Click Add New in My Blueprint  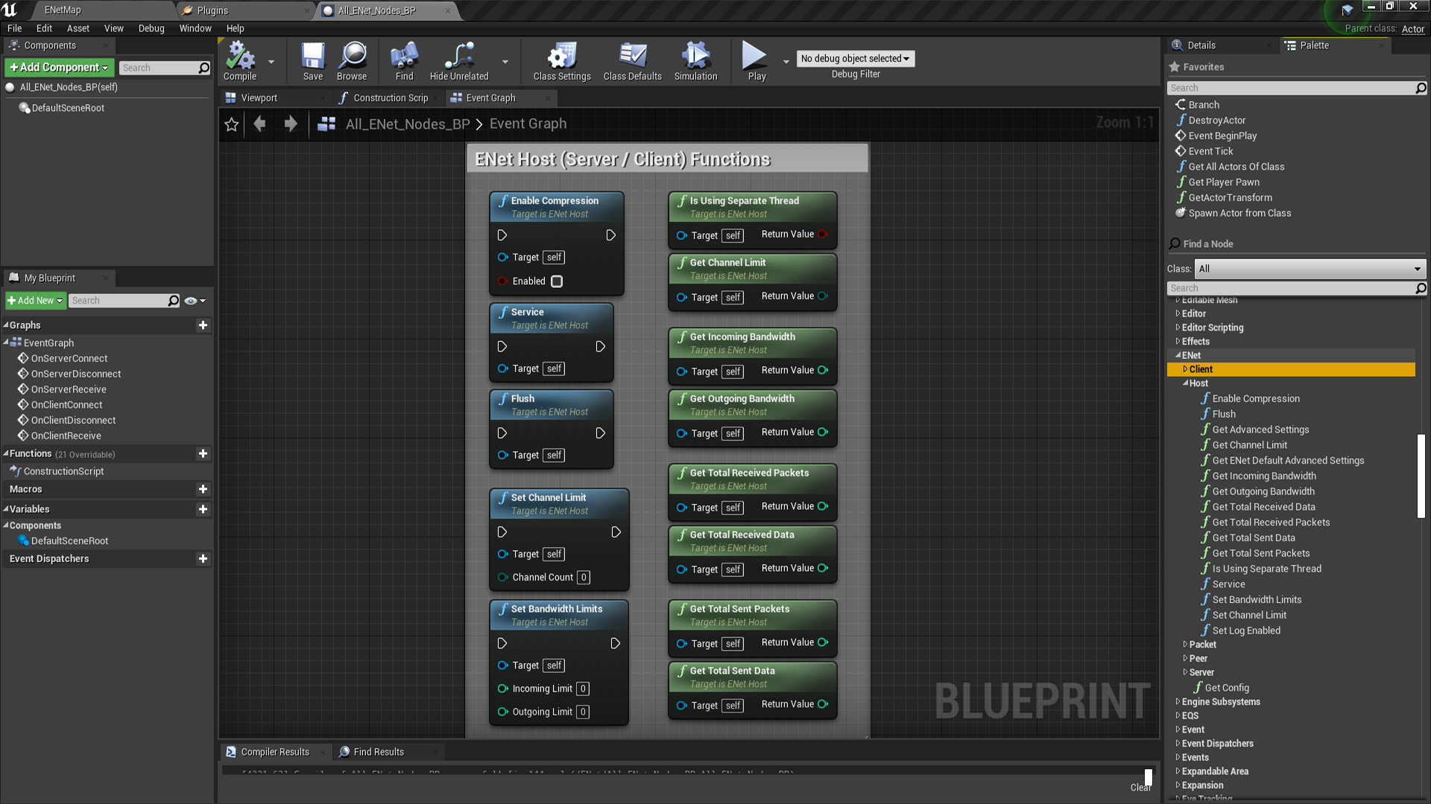36,301
